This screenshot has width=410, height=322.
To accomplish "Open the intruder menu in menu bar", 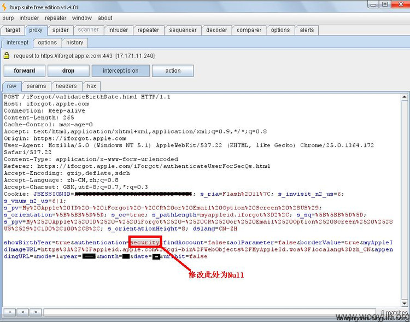I will 29,18.
